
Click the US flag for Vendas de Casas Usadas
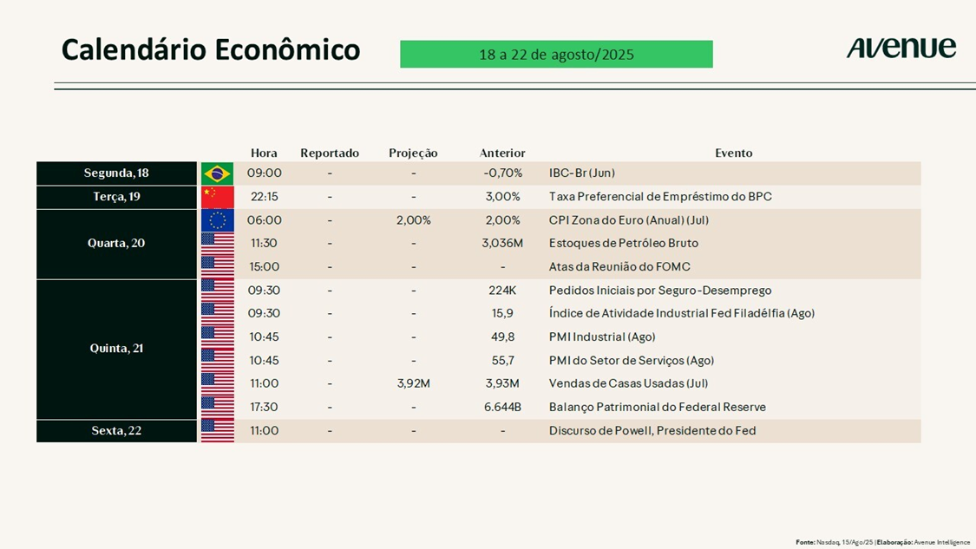(x=217, y=384)
